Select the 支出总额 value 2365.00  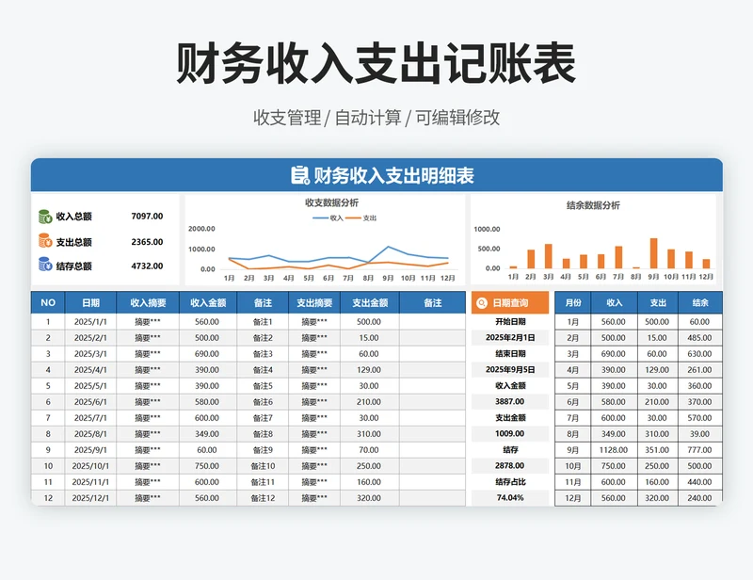coord(147,242)
